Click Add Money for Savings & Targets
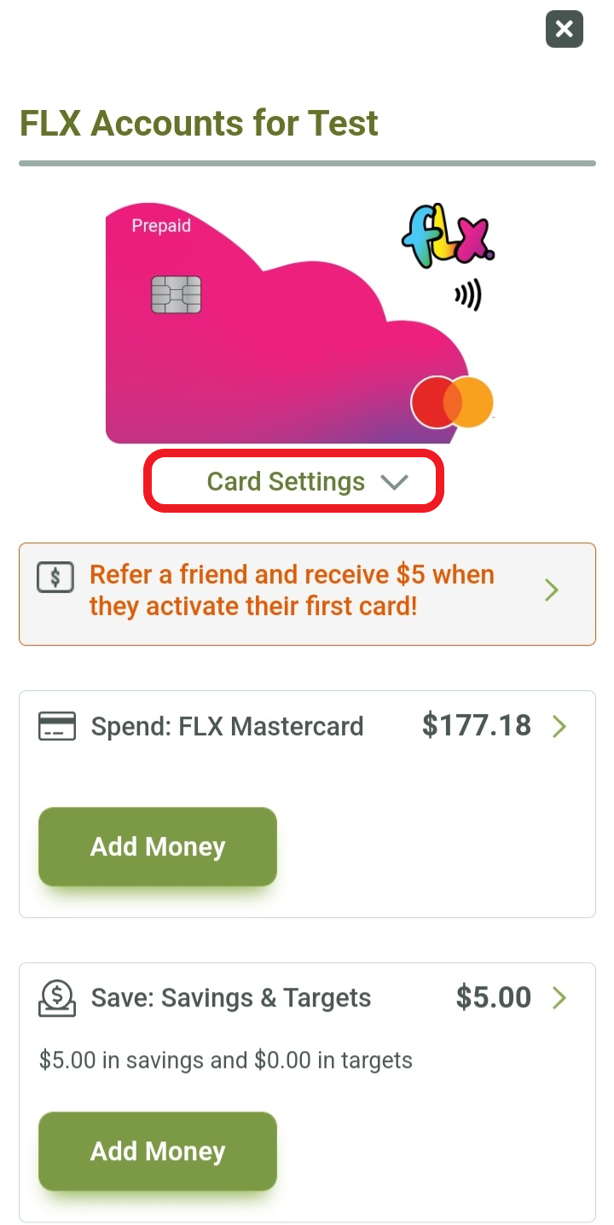The height and width of the screenshot is (1225, 614). (157, 1151)
